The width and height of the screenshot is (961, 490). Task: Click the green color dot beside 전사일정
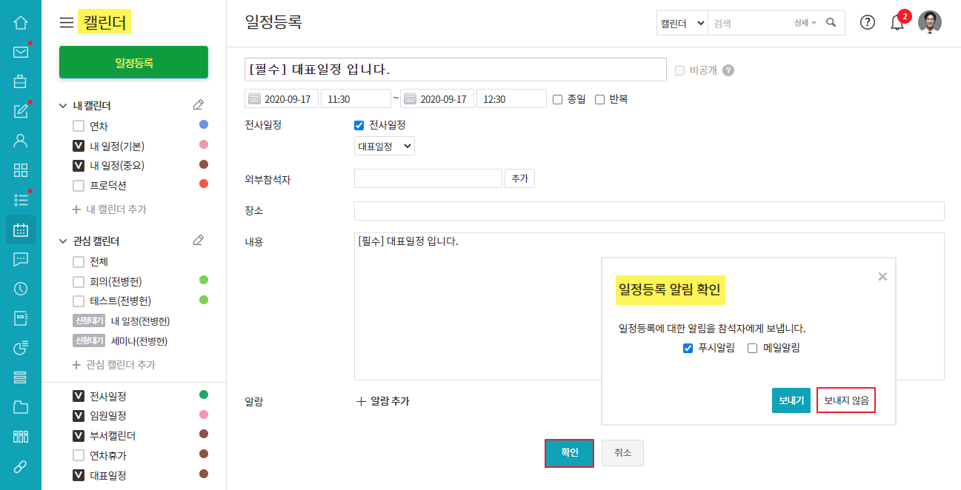coord(204,395)
